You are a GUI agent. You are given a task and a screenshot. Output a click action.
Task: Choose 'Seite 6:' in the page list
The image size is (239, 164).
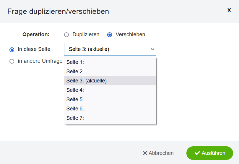[110, 109]
